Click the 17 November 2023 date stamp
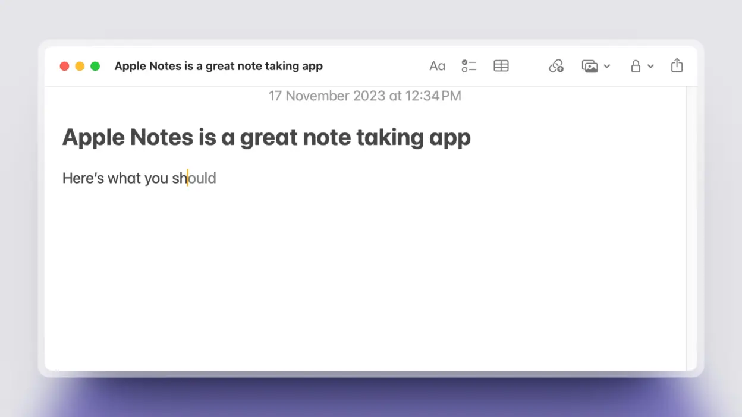The image size is (742, 417). click(x=364, y=96)
